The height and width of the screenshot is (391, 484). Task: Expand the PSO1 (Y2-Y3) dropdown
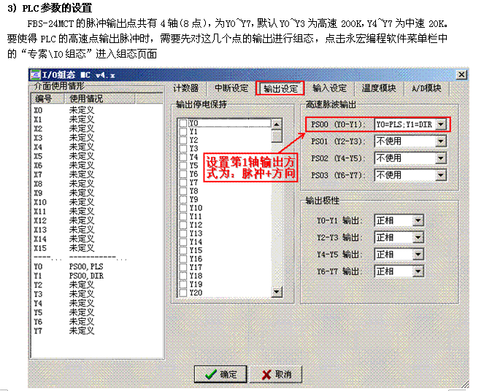(441, 141)
